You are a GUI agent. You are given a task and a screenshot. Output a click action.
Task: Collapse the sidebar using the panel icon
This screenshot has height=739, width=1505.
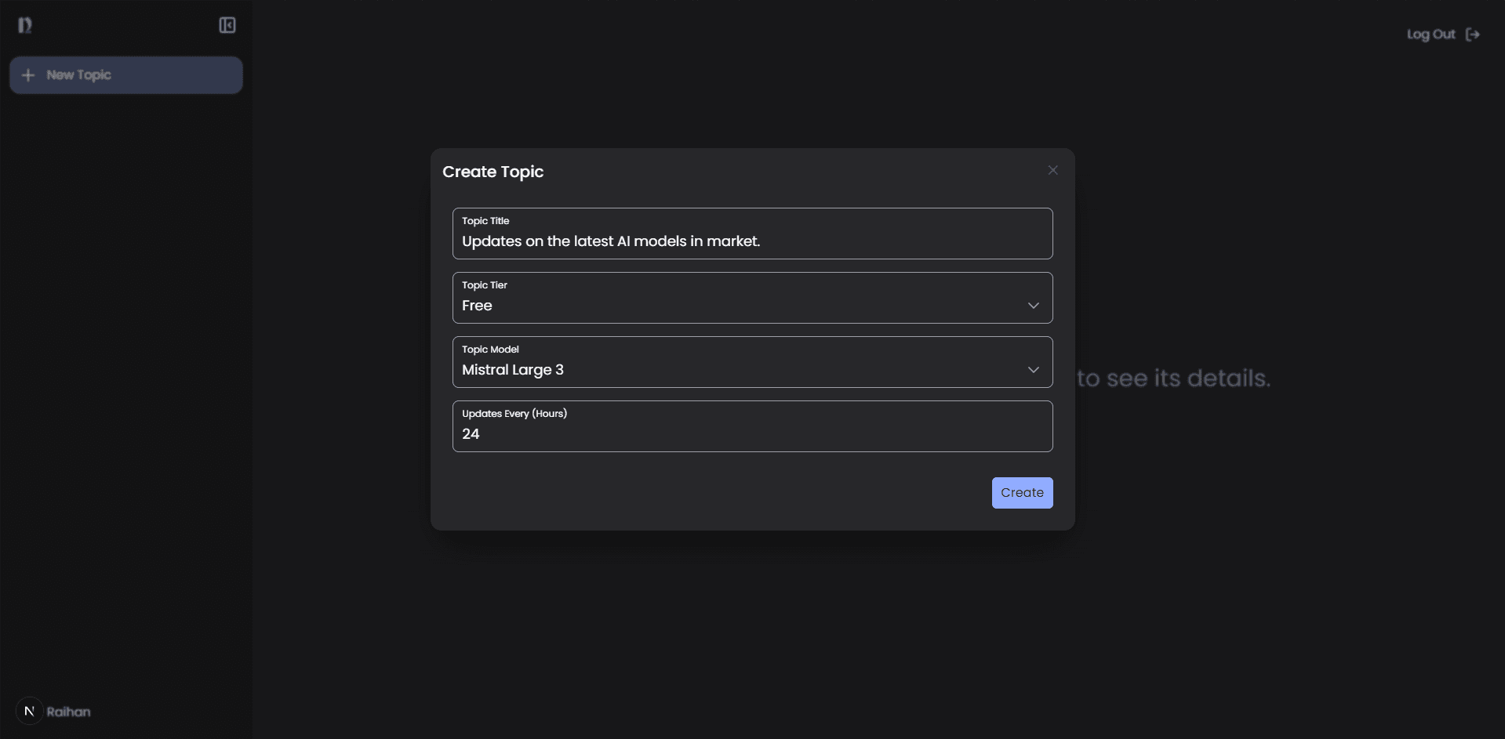click(227, 25)
